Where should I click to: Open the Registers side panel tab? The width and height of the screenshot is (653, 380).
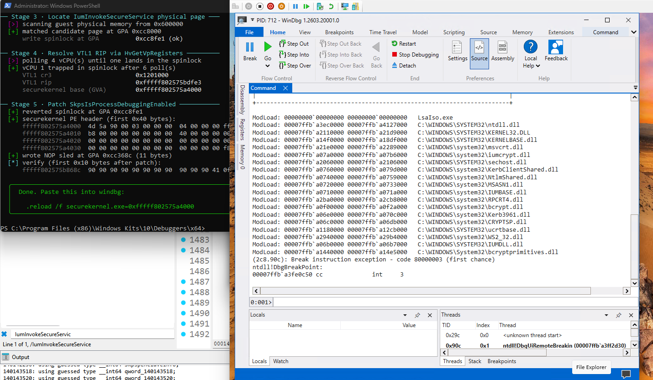pos(242,130)
